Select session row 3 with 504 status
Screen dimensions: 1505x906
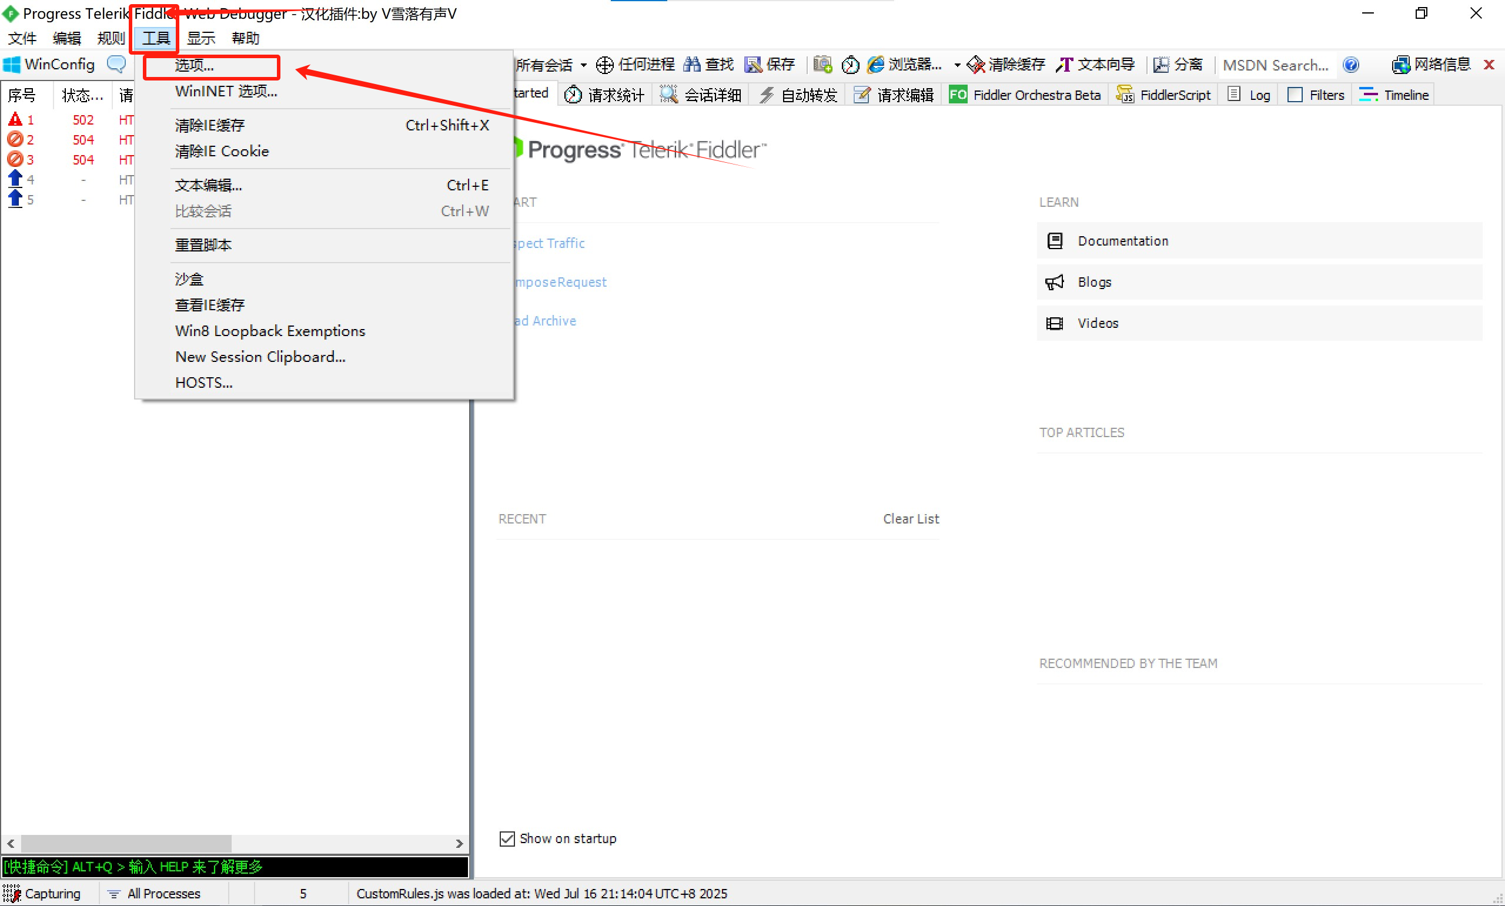click(68, 160)
